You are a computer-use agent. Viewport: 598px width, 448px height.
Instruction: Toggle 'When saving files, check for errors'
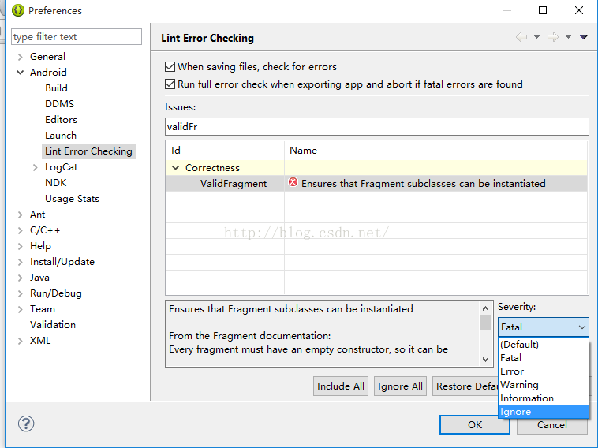[170, 67]
